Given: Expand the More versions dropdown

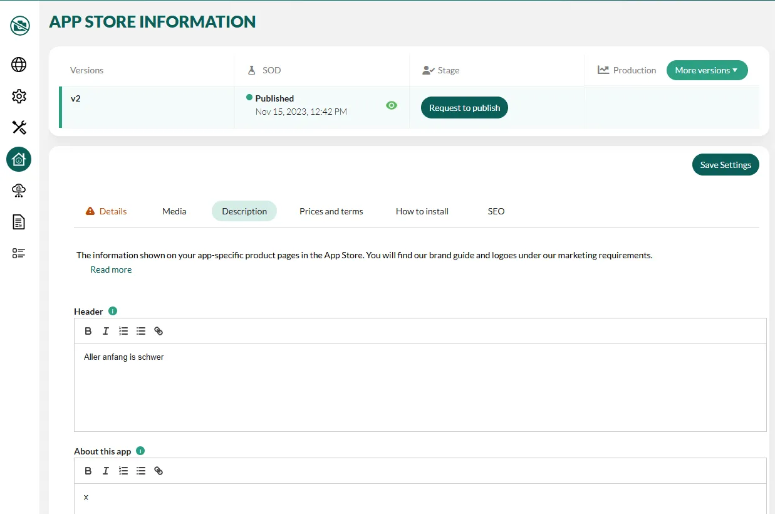Looking at the screenshot, I should tap(707, 70).
